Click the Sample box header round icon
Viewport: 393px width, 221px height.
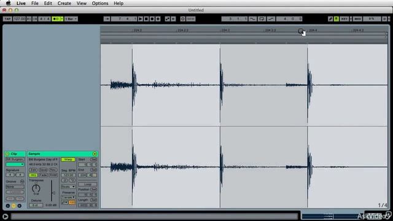(x=95, y=154)
